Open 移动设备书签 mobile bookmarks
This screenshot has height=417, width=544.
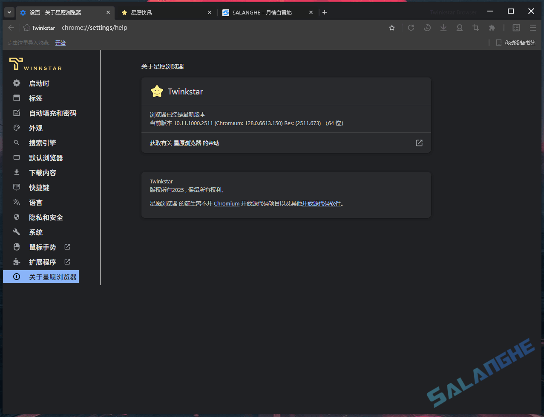(x=515, y=43)
